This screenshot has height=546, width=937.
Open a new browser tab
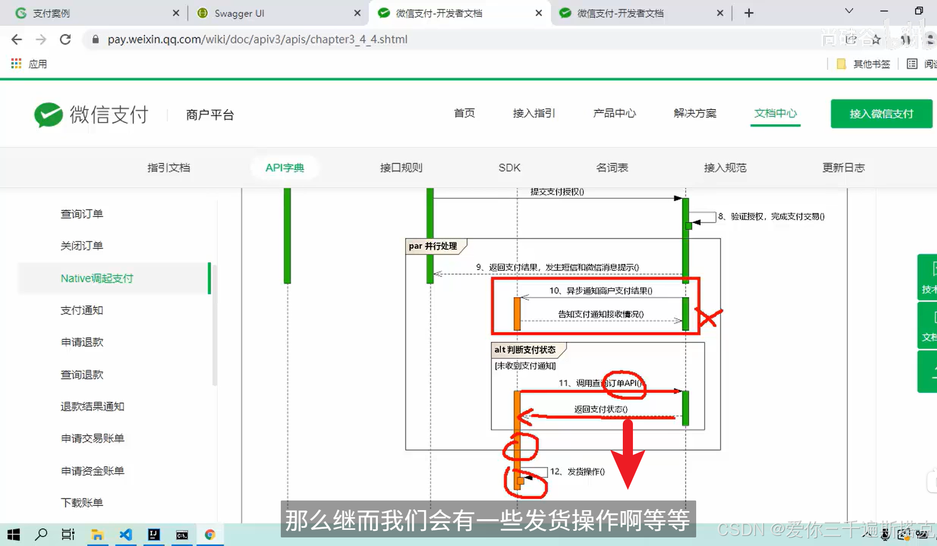point(749,13)
